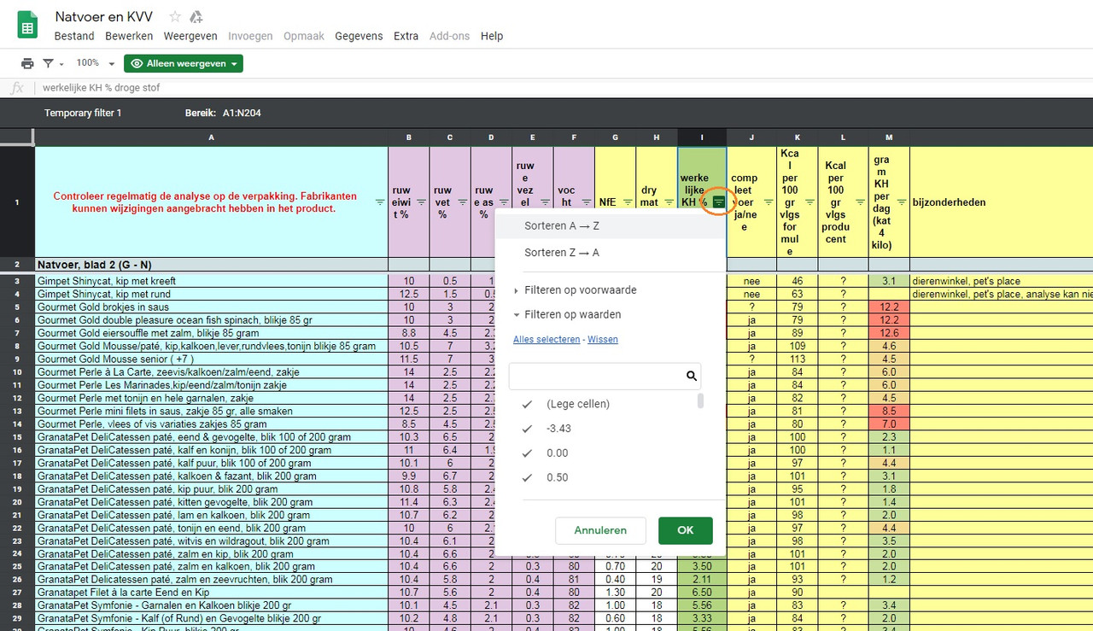
Task: Click the filter values list scrollbar
Action: [x=701, y=401]
